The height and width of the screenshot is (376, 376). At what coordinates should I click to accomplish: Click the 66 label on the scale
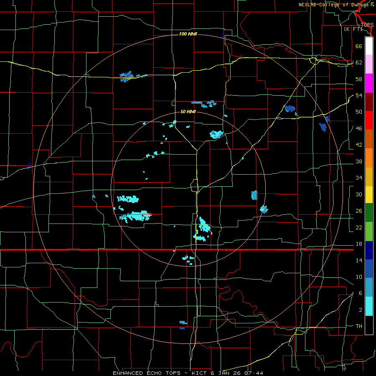pos(359,46)
